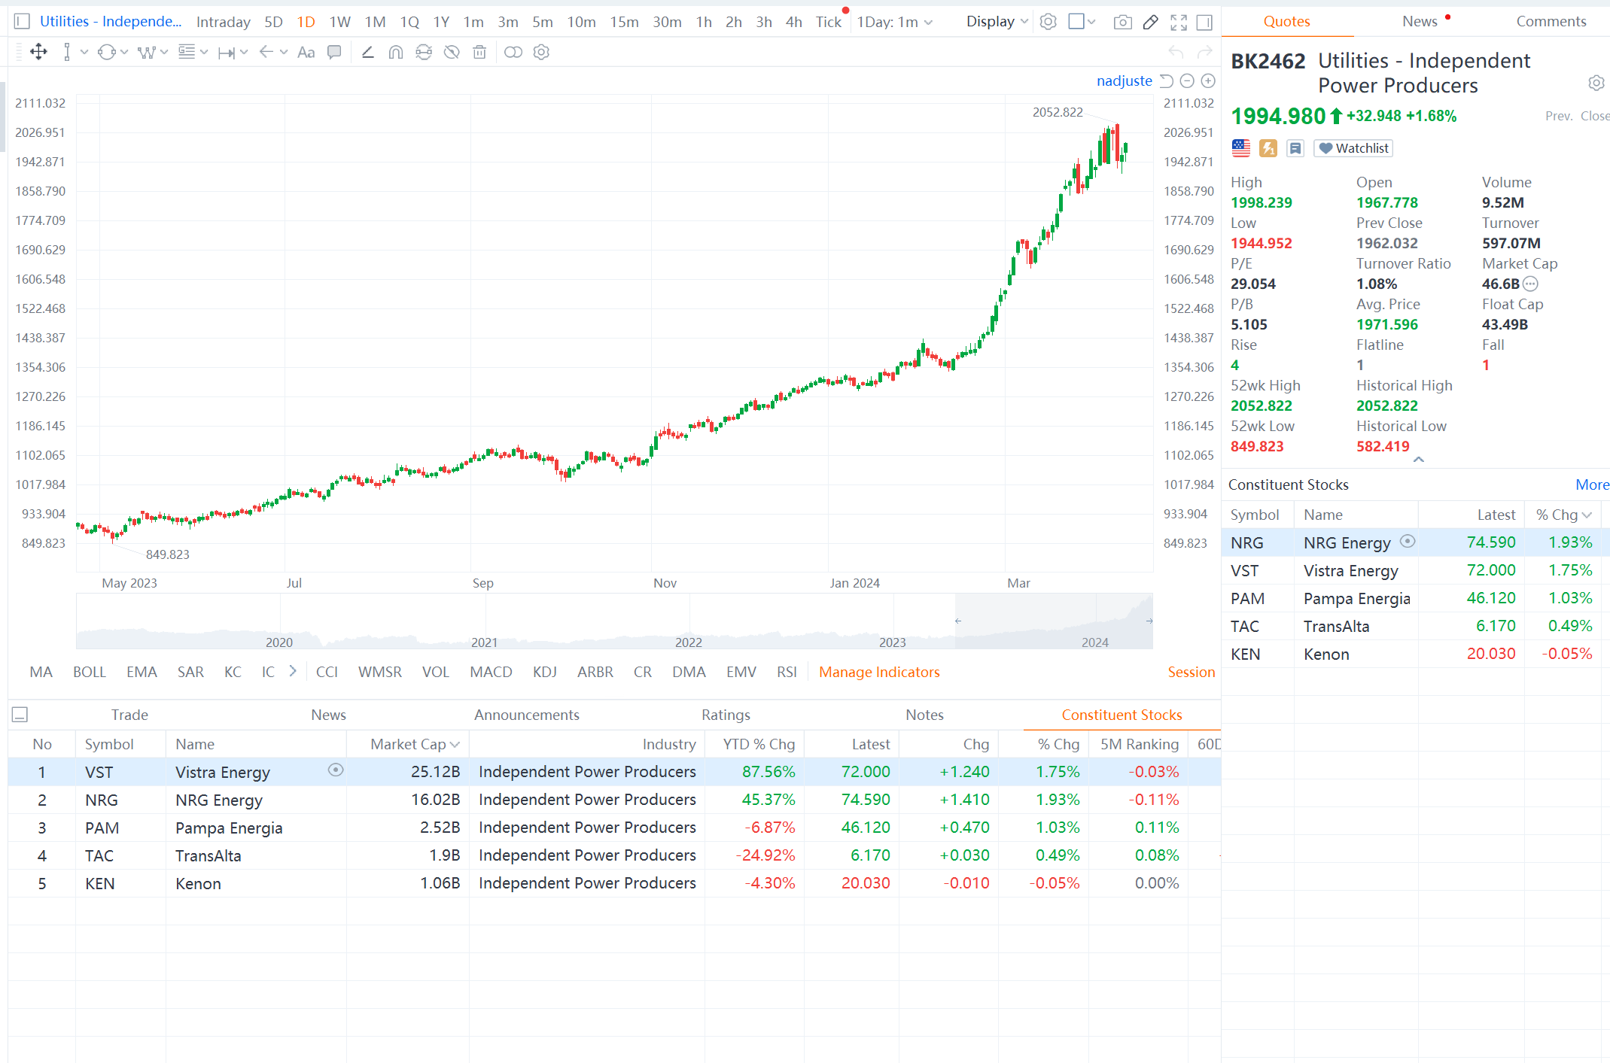Switch to Intraday chart view
Viewport: 1610px width, 1063px height.
[x=223, y=22]
